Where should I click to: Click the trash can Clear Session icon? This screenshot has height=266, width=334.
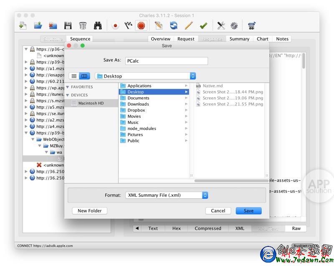click(83, 26)
